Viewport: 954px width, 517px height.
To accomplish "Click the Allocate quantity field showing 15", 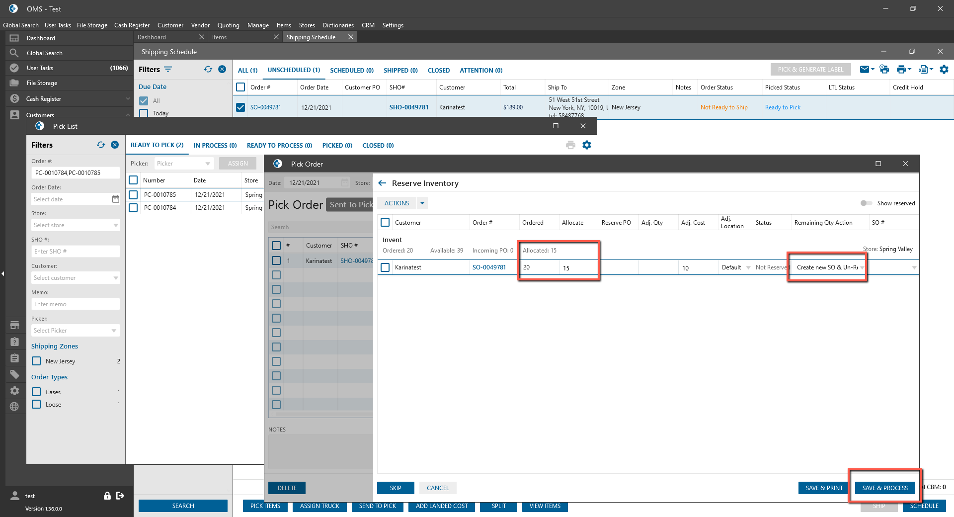I will point(578,267).
